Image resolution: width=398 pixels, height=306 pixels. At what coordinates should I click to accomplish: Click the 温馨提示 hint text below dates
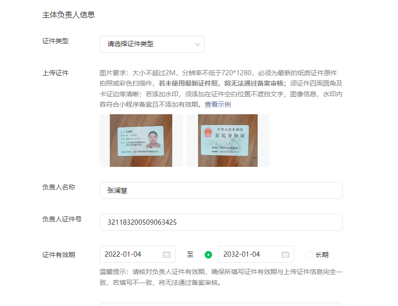point(221,277)
